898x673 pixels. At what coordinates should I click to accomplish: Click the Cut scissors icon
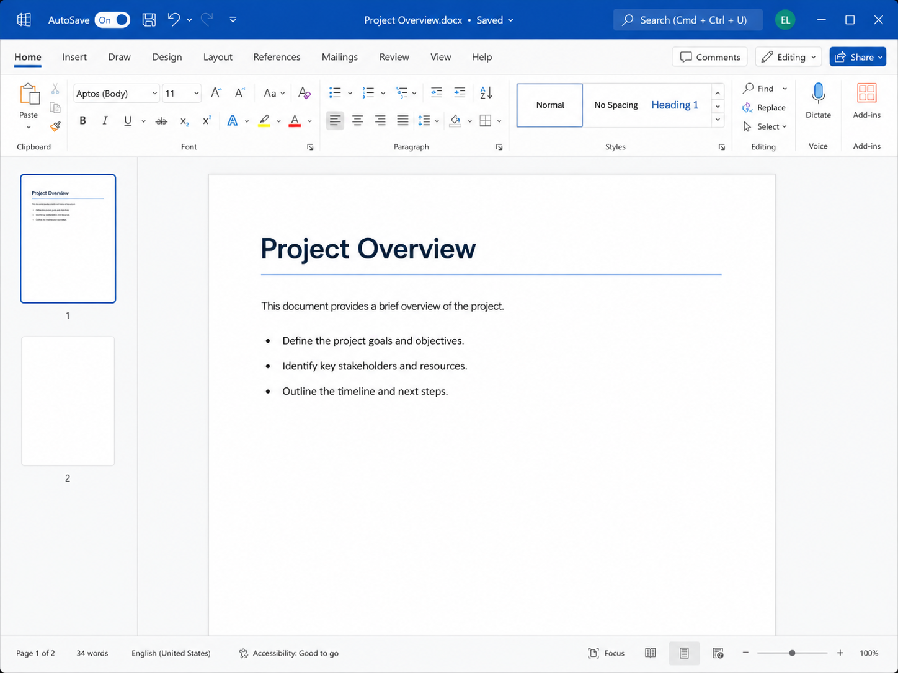55,89
